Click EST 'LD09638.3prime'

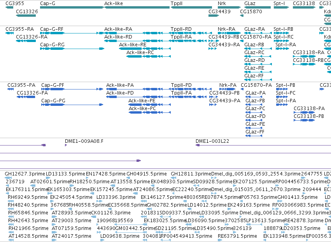120,236
